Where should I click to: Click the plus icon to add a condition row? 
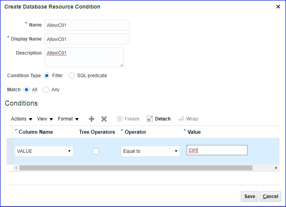click(92, 119)
